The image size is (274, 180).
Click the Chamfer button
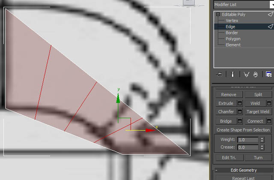pyautogui.click(x=226, y=111)
